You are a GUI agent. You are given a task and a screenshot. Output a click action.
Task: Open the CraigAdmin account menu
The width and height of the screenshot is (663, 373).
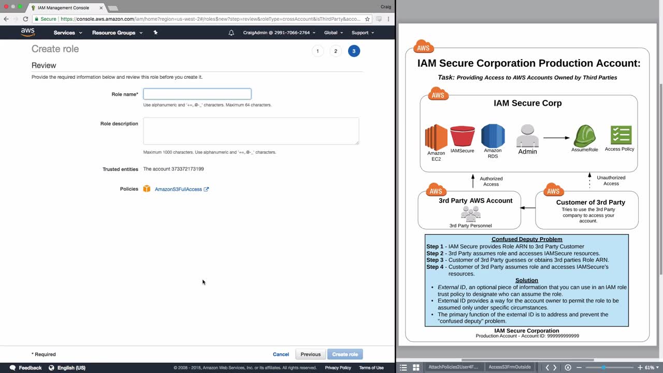[x=279, y=33]
